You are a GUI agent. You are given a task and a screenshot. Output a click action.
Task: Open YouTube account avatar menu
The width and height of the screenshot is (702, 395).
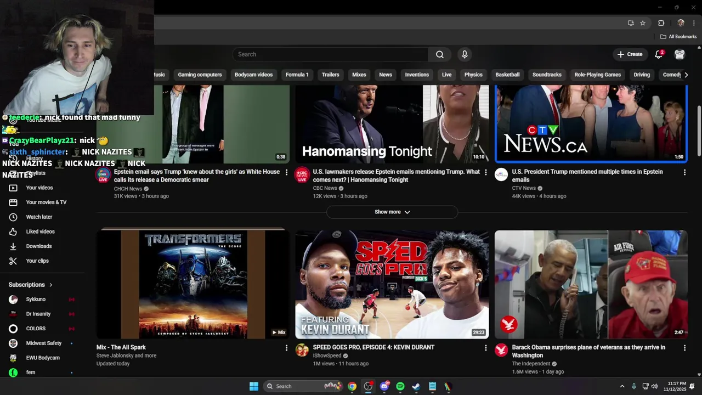click(x=680, y=54)
